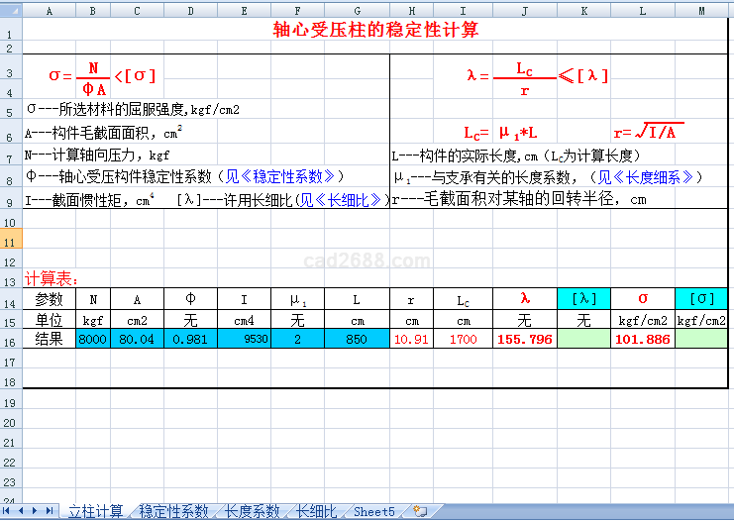
Task: Click the insert new worksheet icon
Action: [421, 511]
